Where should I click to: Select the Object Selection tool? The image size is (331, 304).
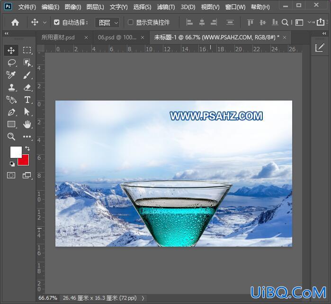(27, 63)
